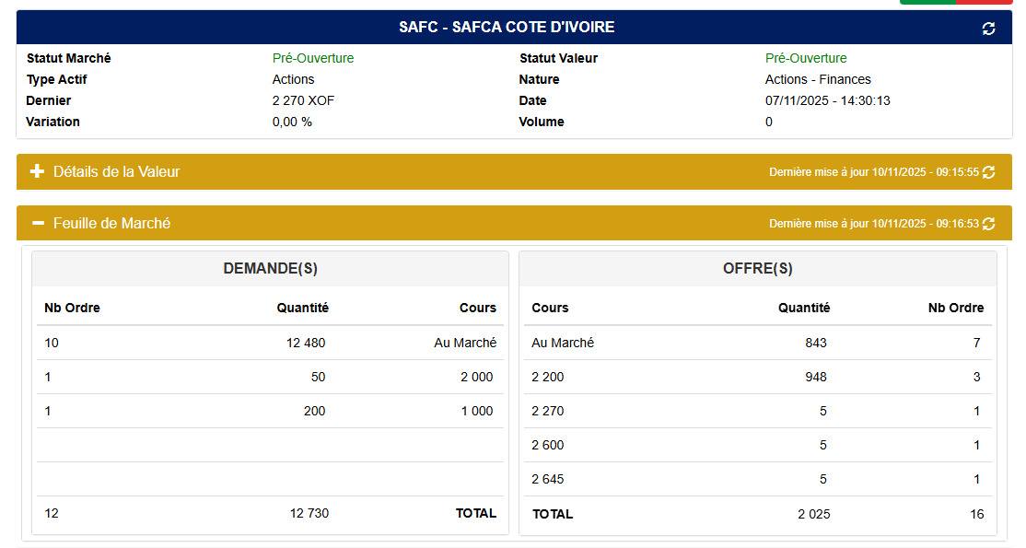1026x548 pixels.
Task: Click the DEMANDE(S) table heading
Action: (270, 268)
